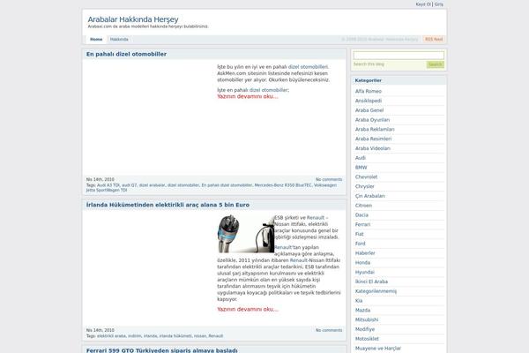The height and width of the screenshot is (353, 529).
Task: Open post about İrlanda Hükümeti electric cars
Action: (x=168, y=205)
